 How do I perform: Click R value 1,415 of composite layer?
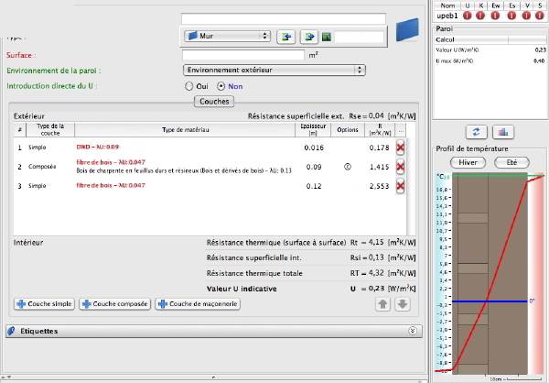click(379, 167)
